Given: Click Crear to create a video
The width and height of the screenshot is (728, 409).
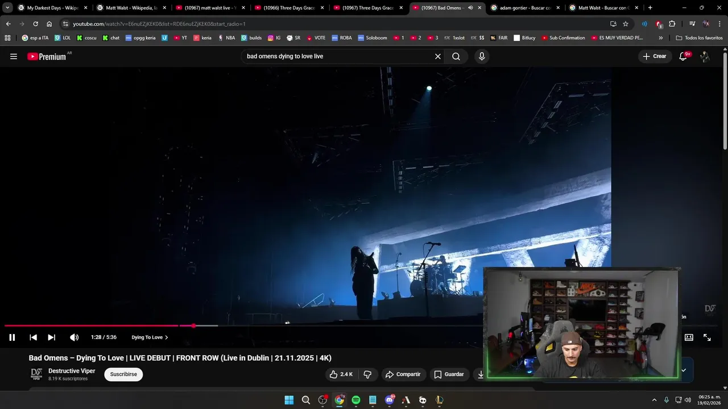Looking at the screenshot, I should (655, 56).
